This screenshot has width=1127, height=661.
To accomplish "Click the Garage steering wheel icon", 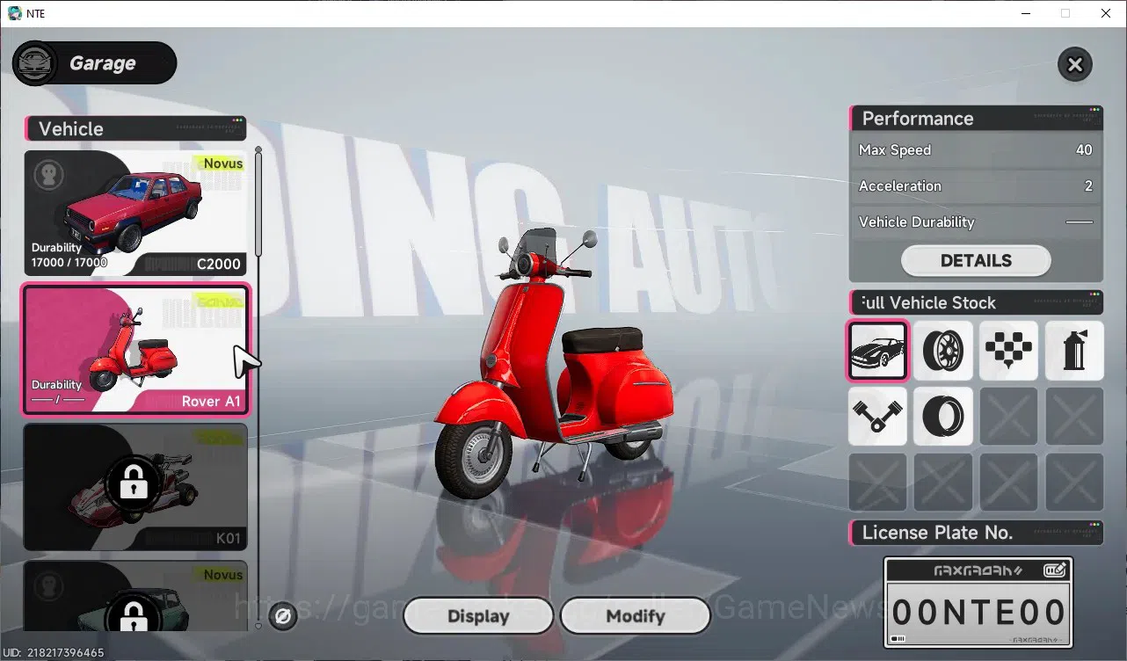I will click(37, 64).
